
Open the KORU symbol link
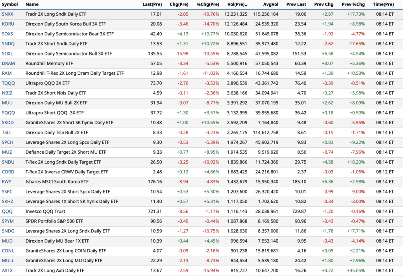click(8, 24)
